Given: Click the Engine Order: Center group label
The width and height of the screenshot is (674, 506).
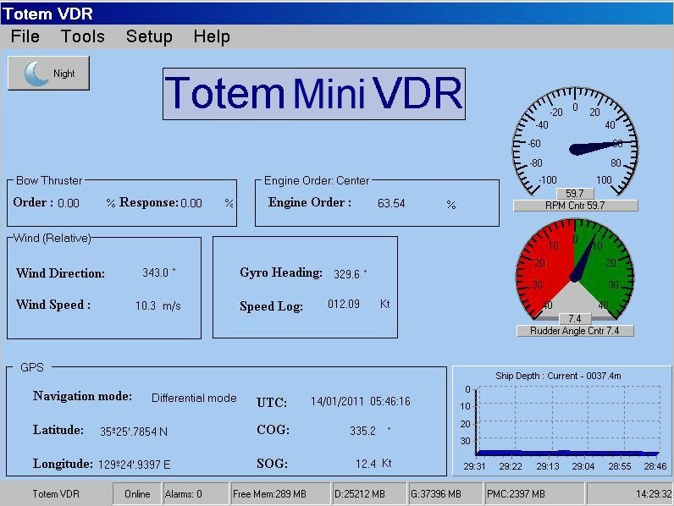Looking at the screenshot, I should coord(317,180).
